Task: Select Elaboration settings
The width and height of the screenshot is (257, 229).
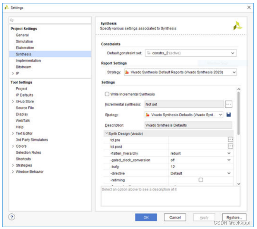Action: (25, 48)
